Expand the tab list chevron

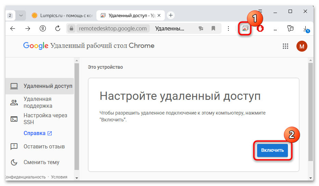[x=21, y=15]
